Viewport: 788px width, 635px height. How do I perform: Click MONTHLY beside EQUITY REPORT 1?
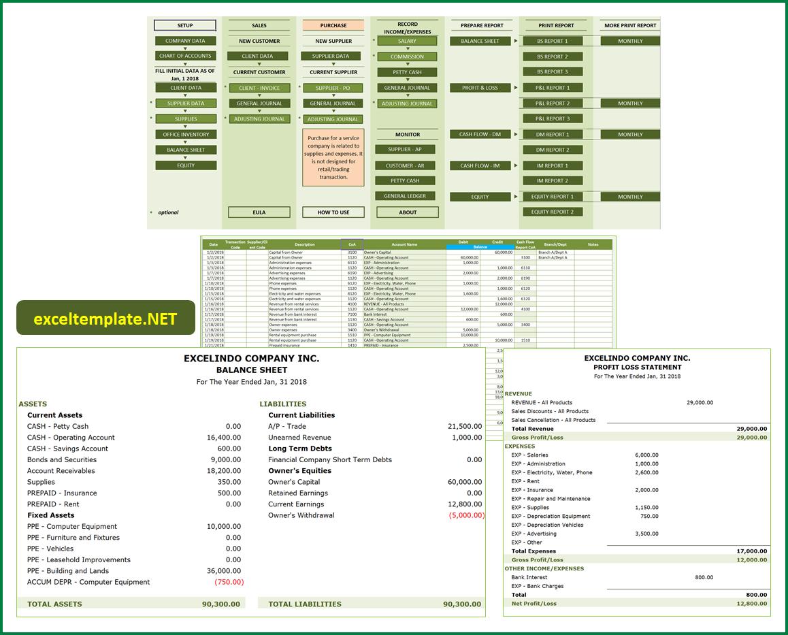pos(630,197)
